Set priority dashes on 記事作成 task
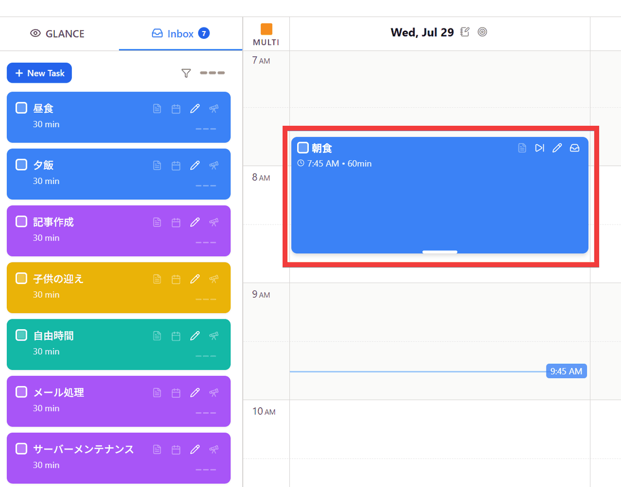This screenshot has width=621, height=487. pos(205,242)
